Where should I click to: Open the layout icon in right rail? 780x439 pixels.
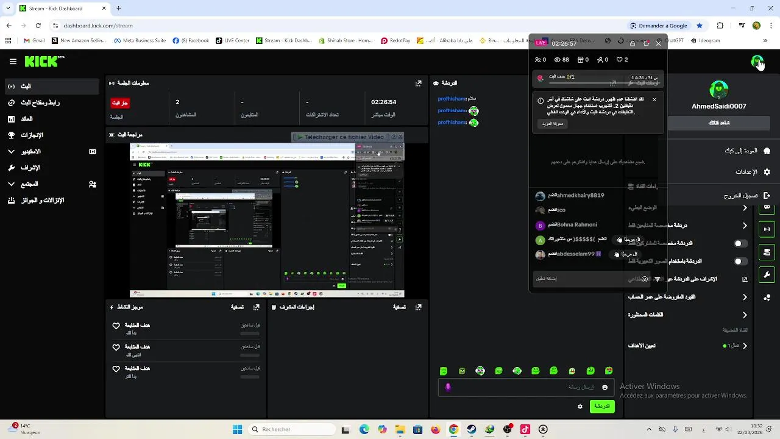point(767,252)
